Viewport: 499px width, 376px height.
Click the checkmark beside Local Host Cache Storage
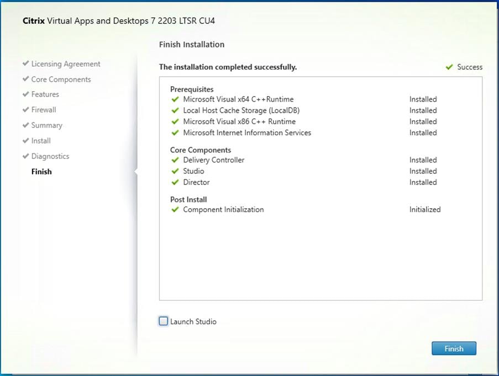coord(175,110)
